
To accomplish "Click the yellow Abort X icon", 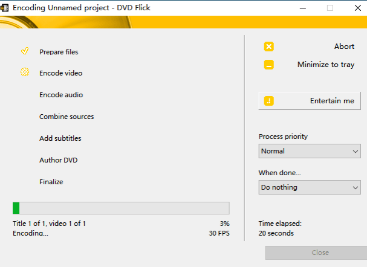I will [269, 47].
